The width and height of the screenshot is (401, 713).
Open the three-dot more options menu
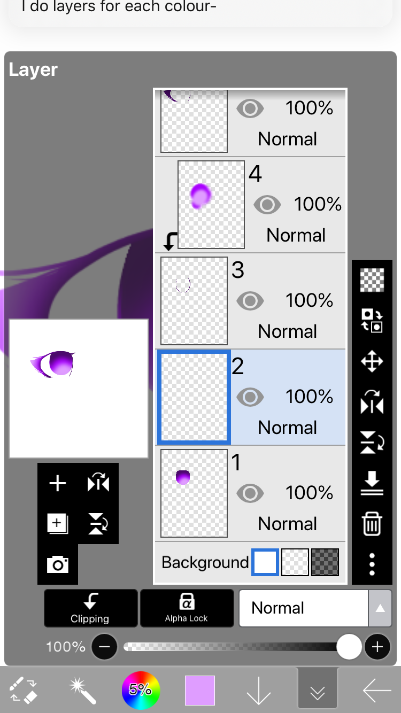click(x=372, y=564)
